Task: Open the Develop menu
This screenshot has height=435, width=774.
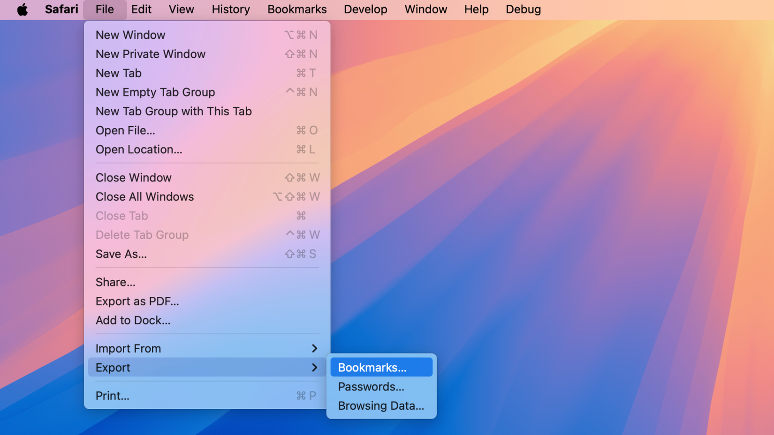Action: (x=365, y=9)
